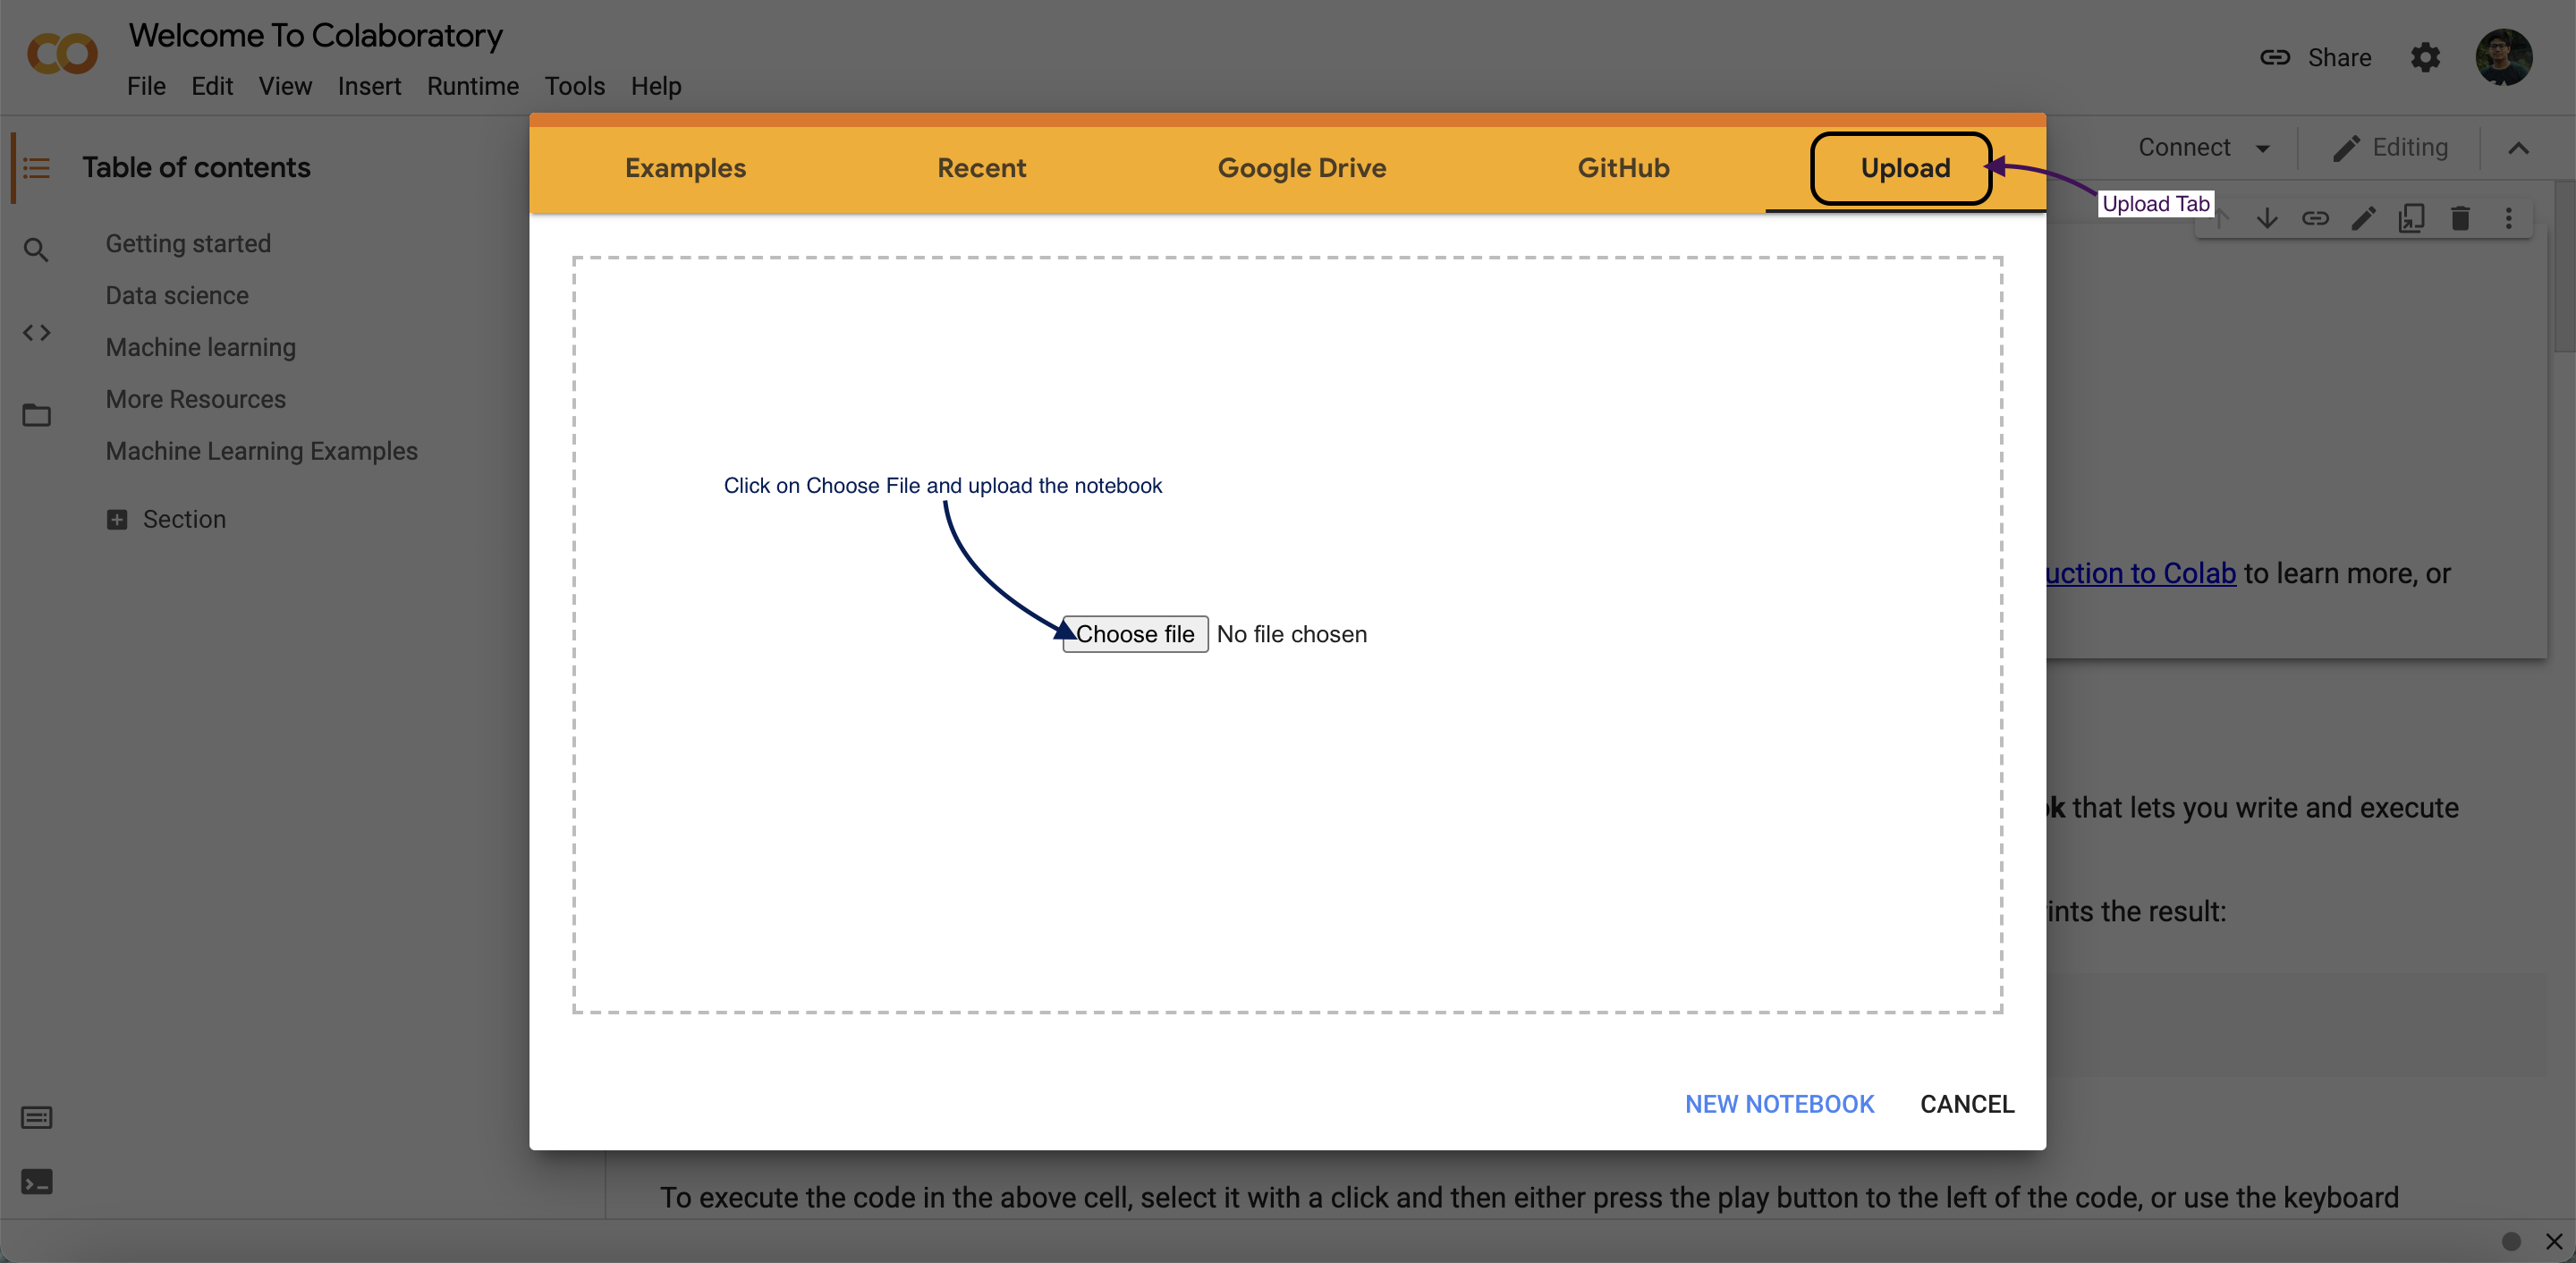The width and height of the screenshot is (2576, 1263).
Task: Click the Table of contents icon
Action: [38, 165]
